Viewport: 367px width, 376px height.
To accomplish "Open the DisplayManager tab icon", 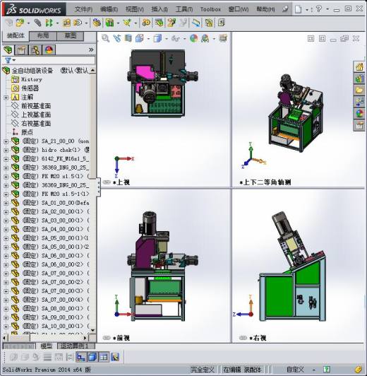I will coord(49,50).
